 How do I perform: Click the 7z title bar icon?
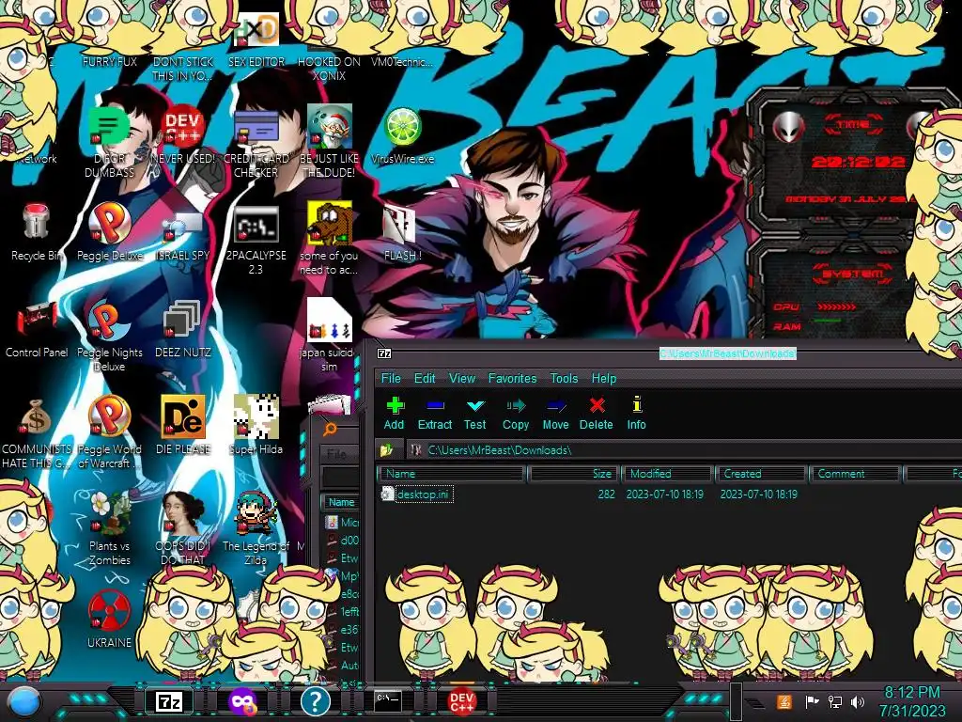(384, 353)
